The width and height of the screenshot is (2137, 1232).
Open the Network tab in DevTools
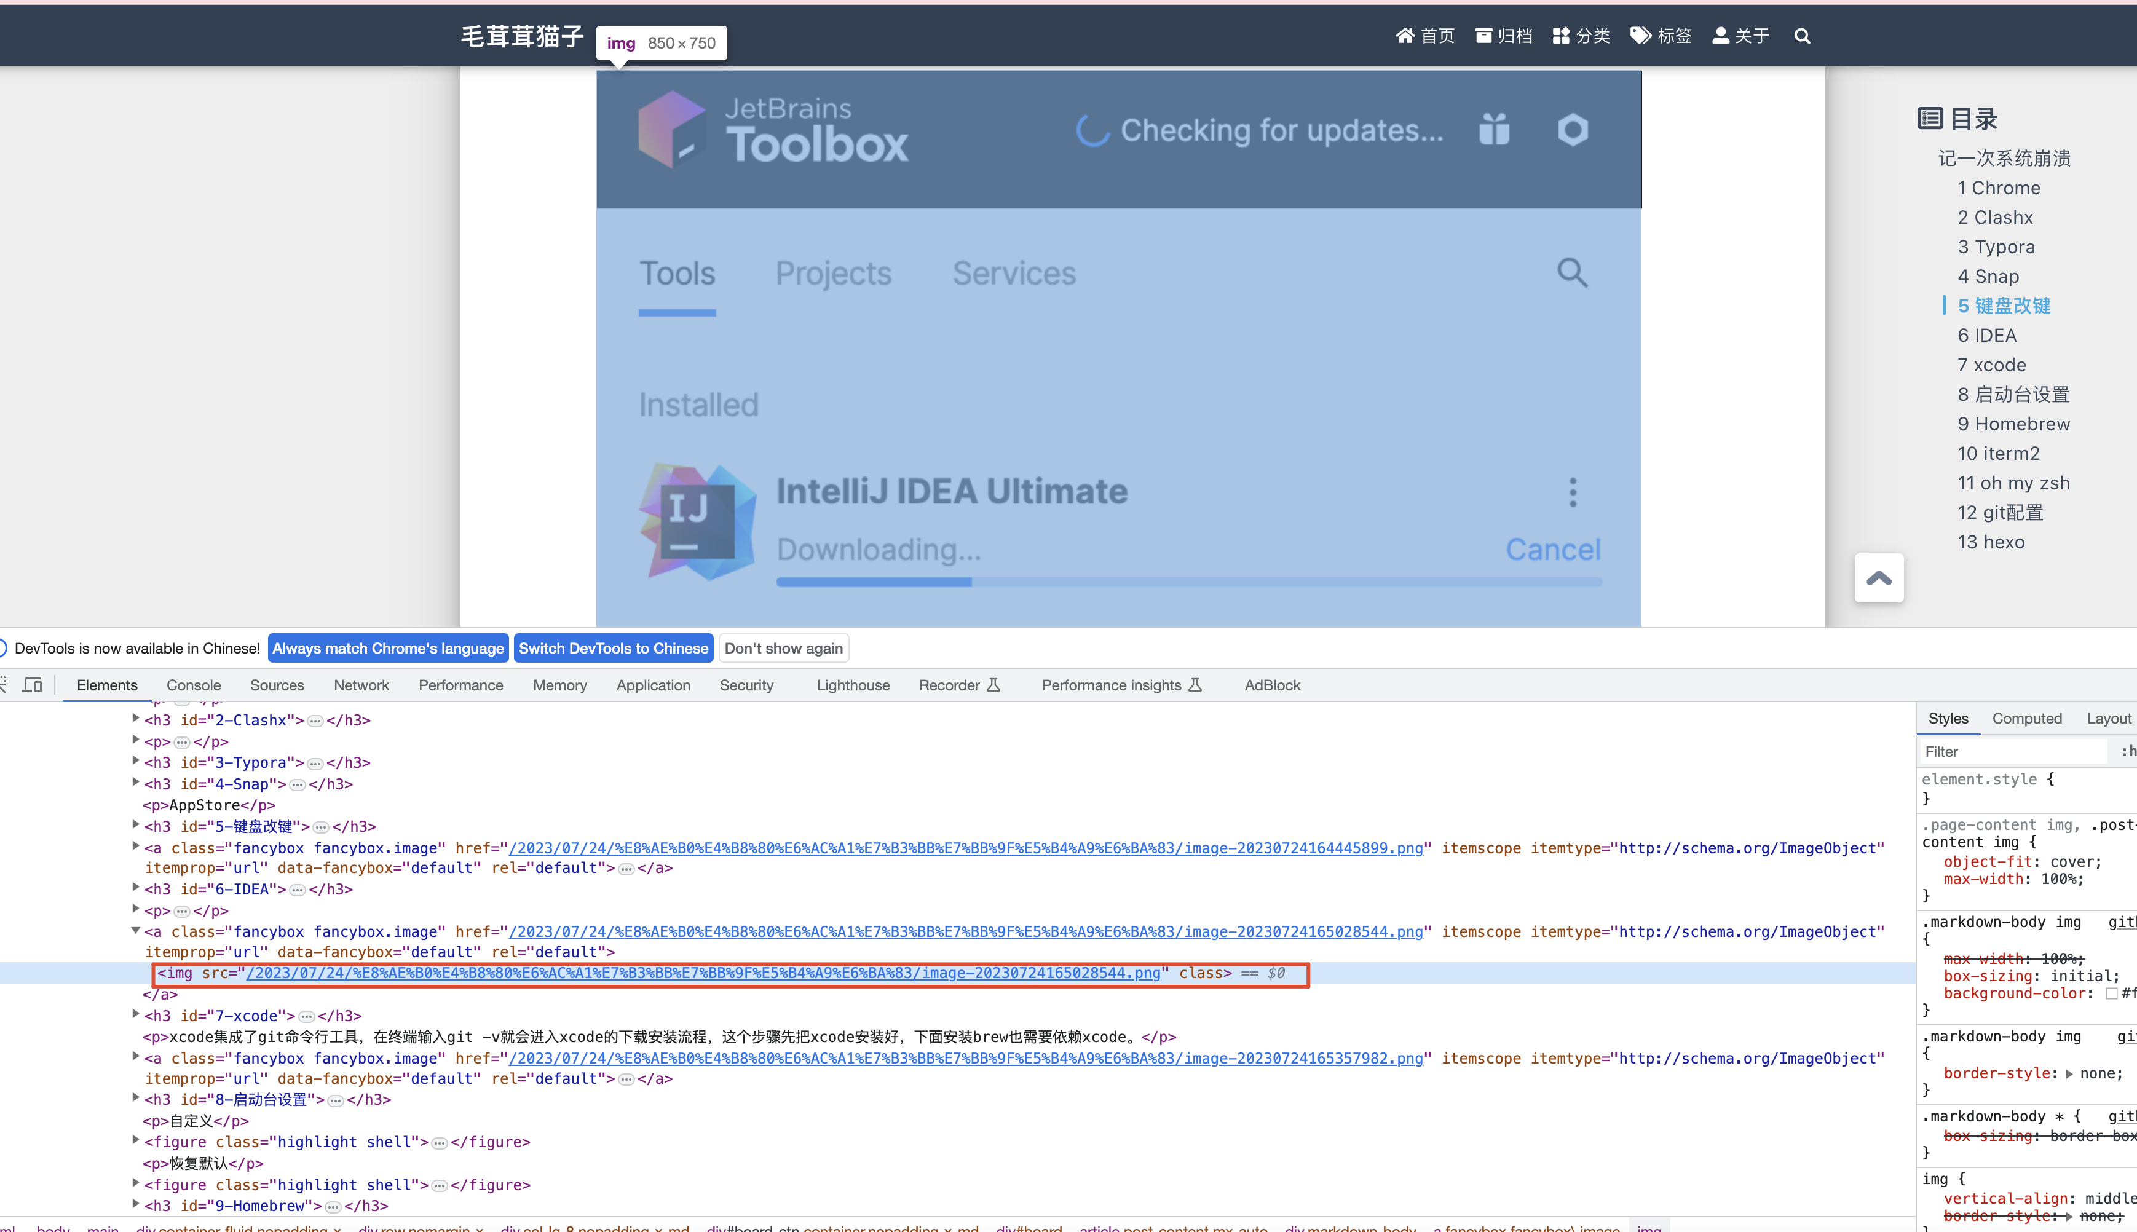[x=360, y=685]
